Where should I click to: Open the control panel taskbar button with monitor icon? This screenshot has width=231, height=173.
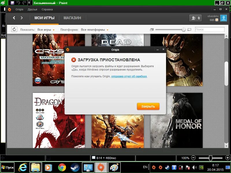pyautogui.click(x=88, y=168)
